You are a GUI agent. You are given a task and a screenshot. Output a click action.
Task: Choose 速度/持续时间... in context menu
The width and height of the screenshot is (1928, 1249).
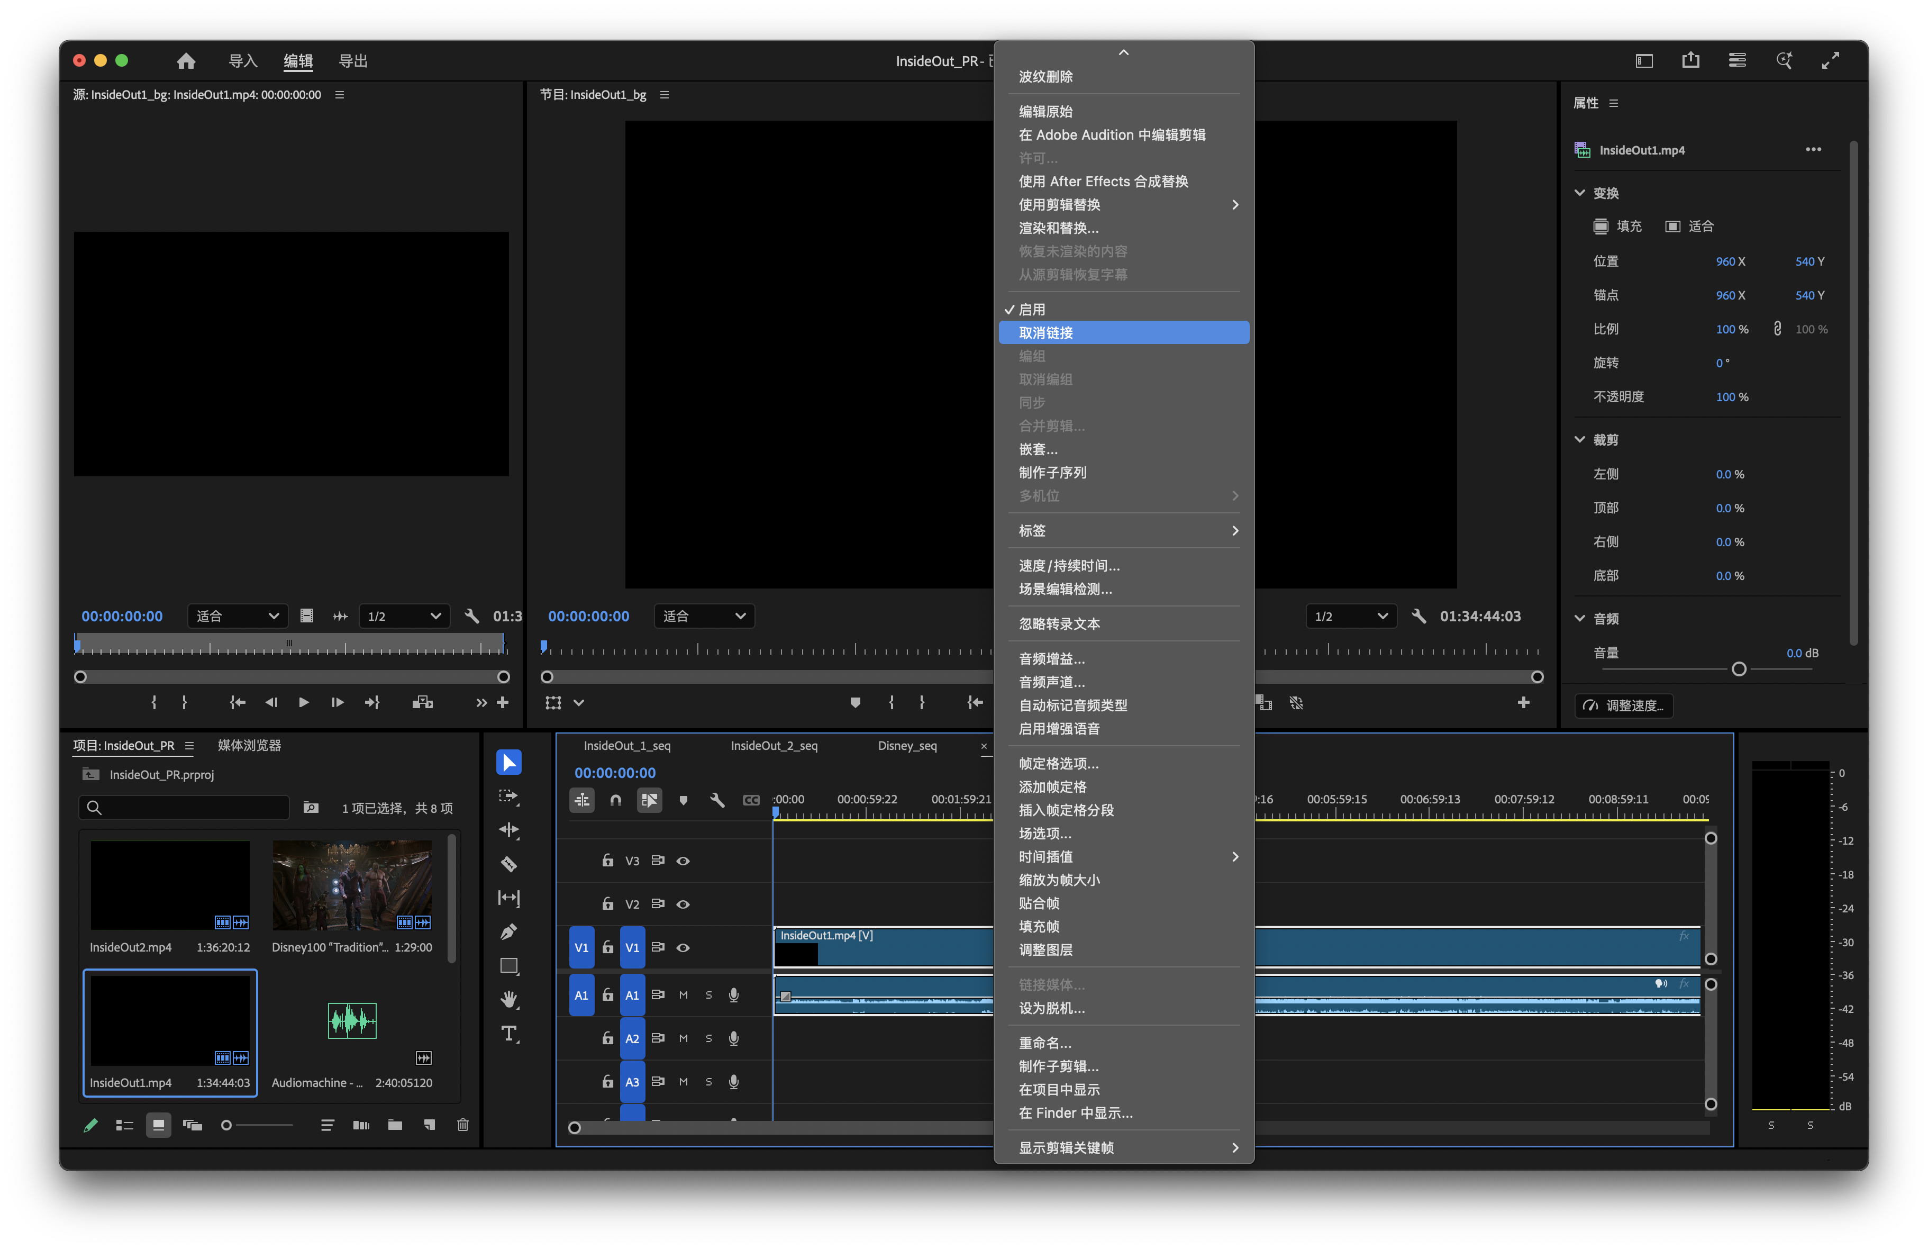(1124, 565)
